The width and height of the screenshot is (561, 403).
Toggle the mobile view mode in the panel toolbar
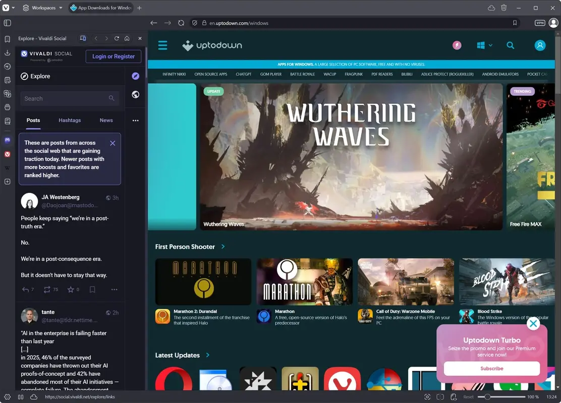(83, 38)
